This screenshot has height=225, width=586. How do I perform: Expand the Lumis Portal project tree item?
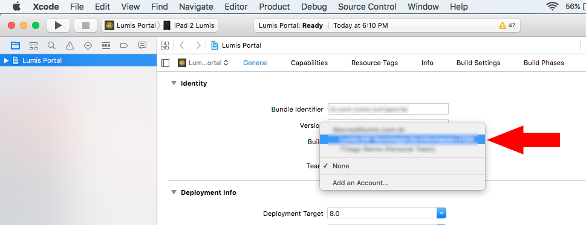(x=6, y=60)
